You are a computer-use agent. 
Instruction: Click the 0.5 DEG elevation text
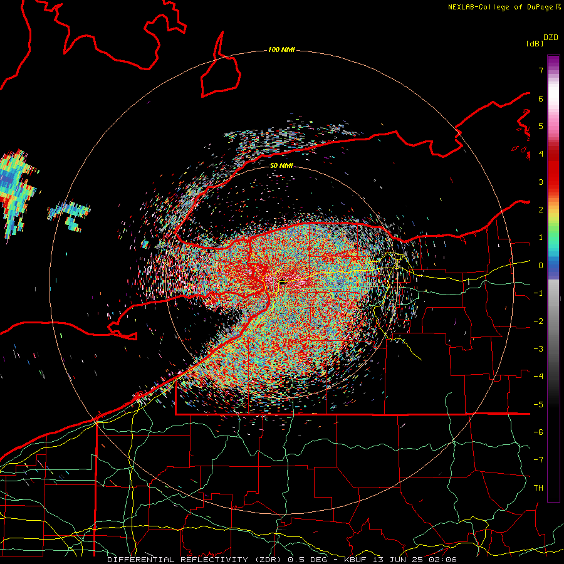click(x=308, y=560)
